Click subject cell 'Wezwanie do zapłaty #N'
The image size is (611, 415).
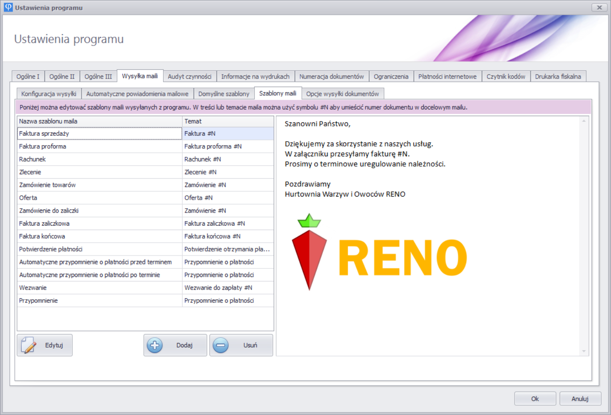tap(228, 288)
